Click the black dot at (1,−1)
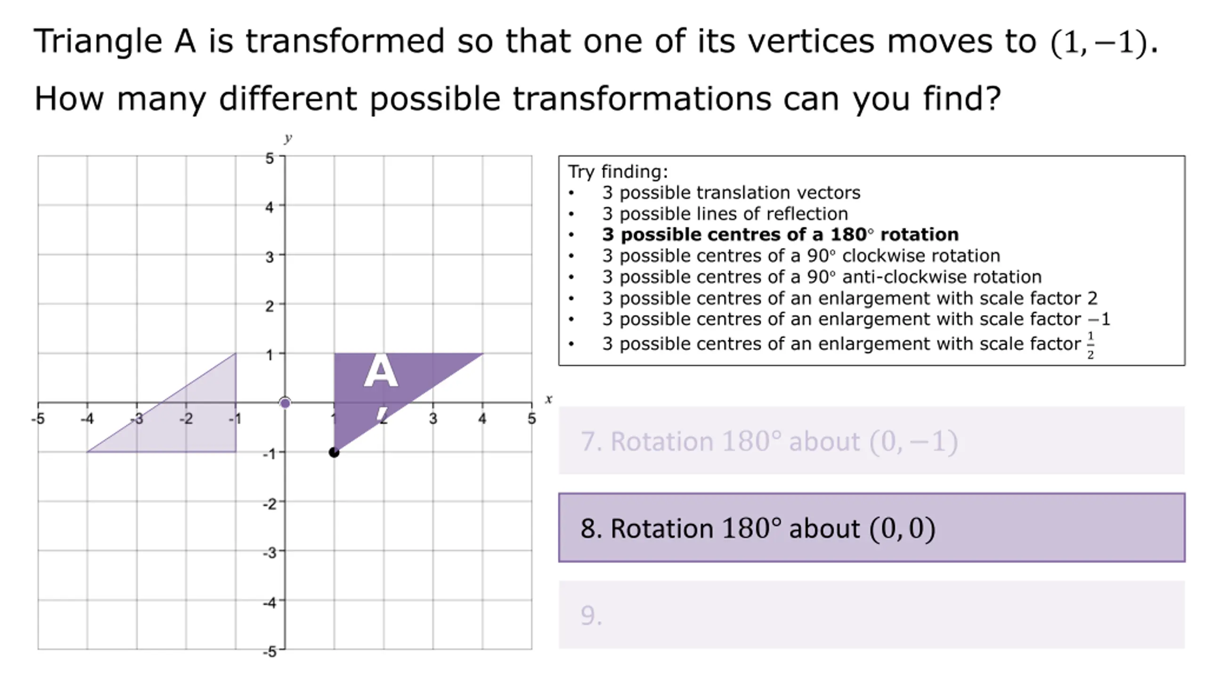This screenshot has height=678, width=1206. [x=334, y=452]
